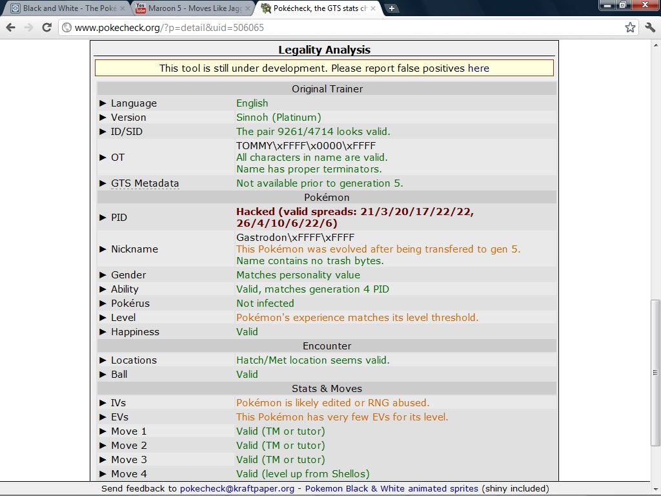
Task: Click the Forward navigation arrow
Action: coord(28,28)
